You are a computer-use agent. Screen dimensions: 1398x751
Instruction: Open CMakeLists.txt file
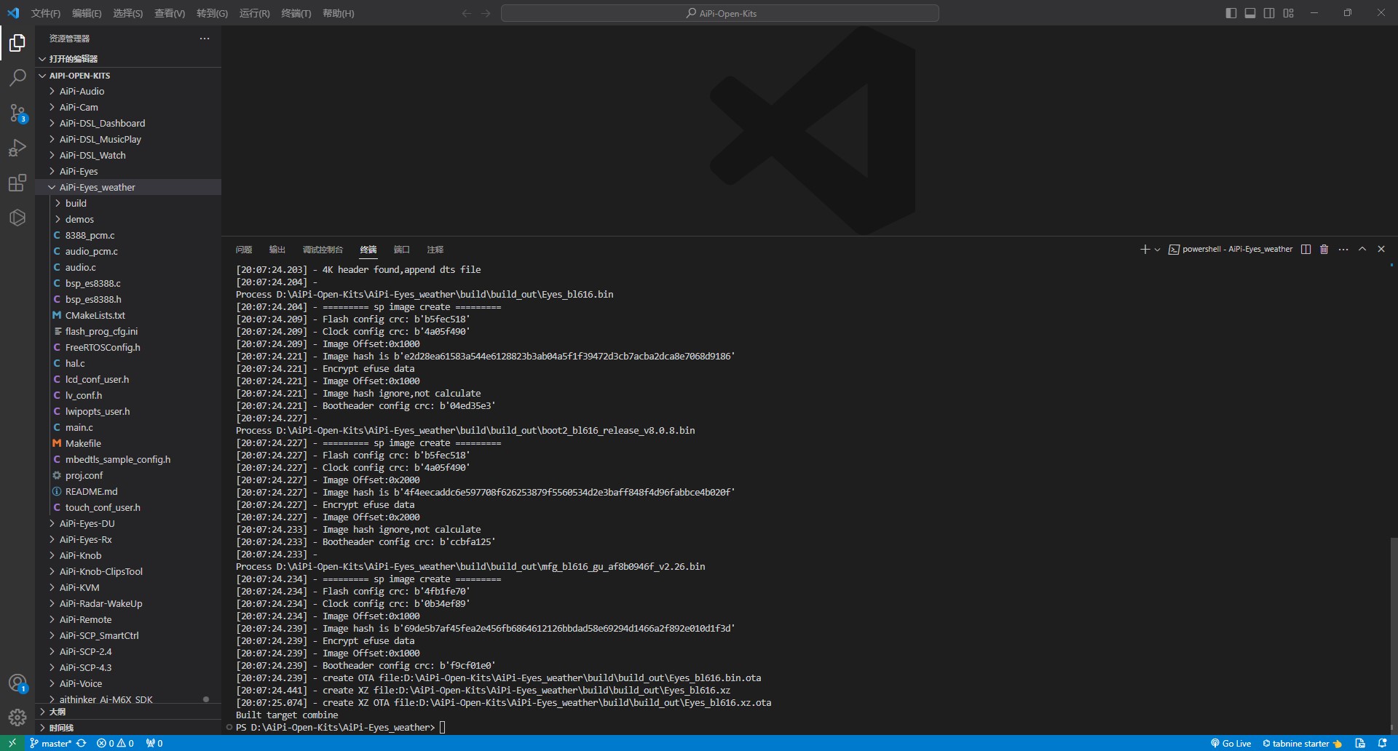pyautogui.click(x=128, y=315)
